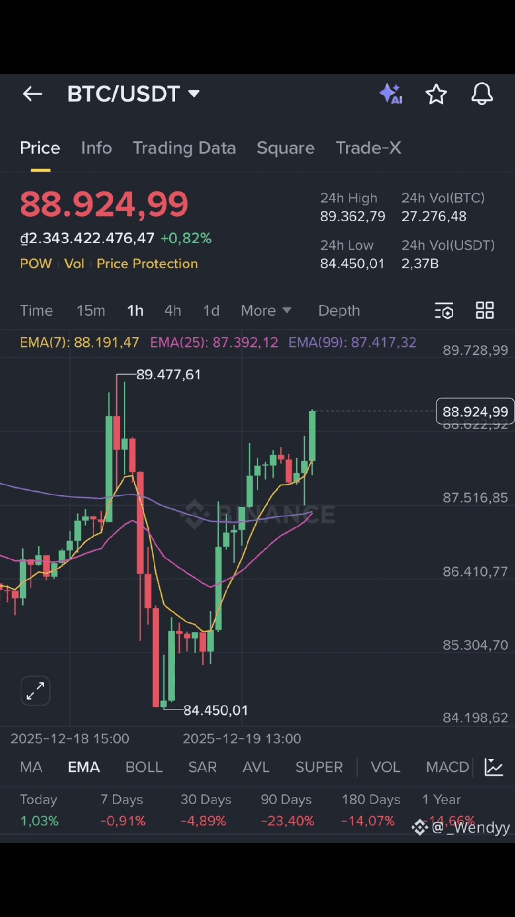Select the 4h timeframe

[173, 311]
